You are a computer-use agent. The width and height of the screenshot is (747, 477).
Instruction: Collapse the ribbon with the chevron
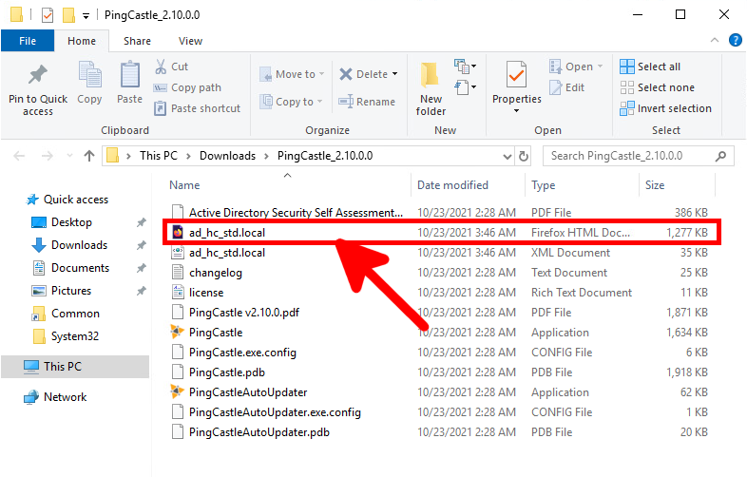click(716, 41)
